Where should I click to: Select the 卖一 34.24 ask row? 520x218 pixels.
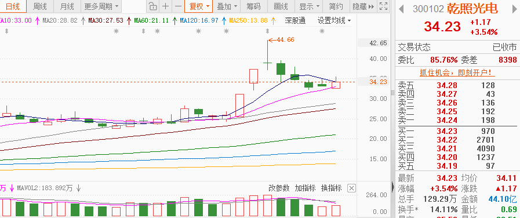[457, 120]
